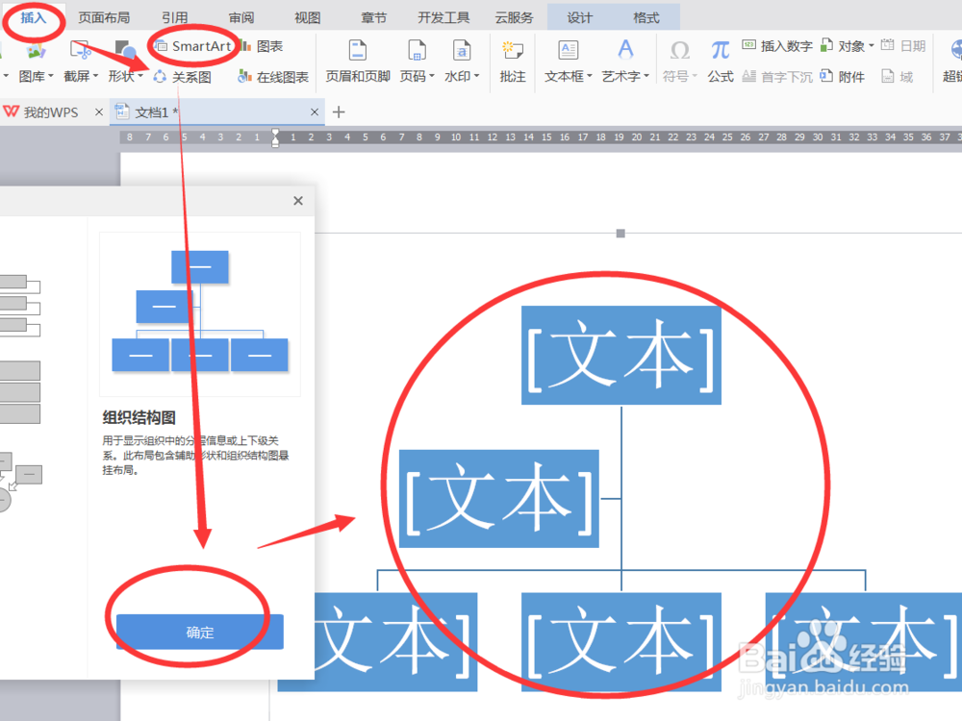Screen dimensions: 962x721
Task: Switch to the 设计 tab
Action: coord(580,17)
